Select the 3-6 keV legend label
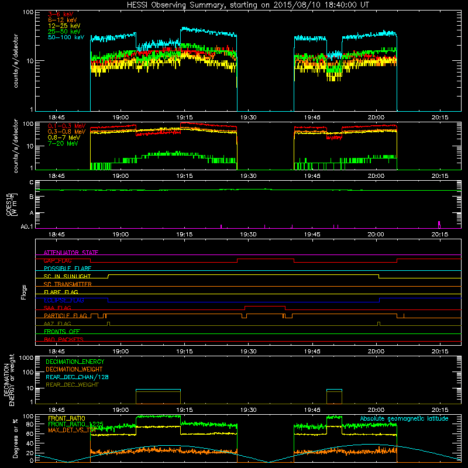468x468 pixels. coord(61,14)
